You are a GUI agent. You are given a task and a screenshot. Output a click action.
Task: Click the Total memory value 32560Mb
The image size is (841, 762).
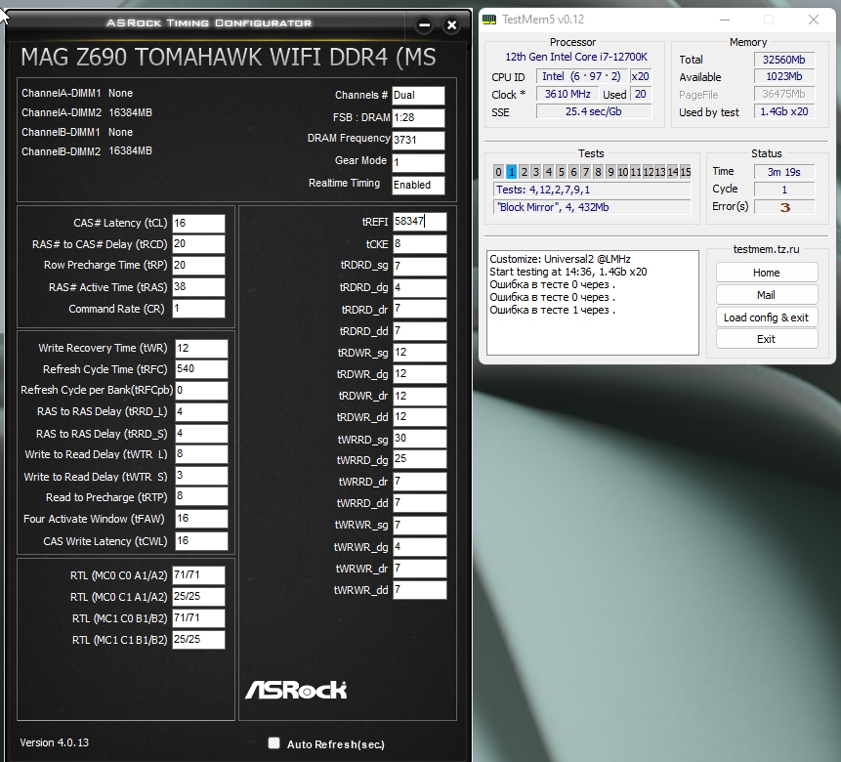click(x=784, y=60)
